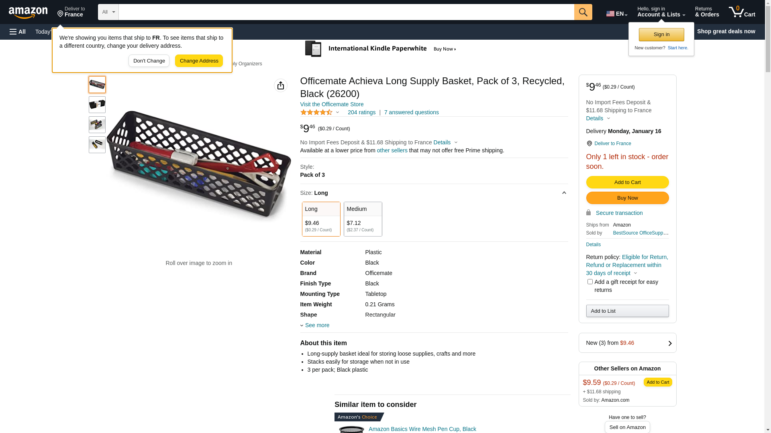This screenshot has width=771, height=433.
Task: Click the Amazon logo
Action: pyautogui.click(x=28, y=13)
